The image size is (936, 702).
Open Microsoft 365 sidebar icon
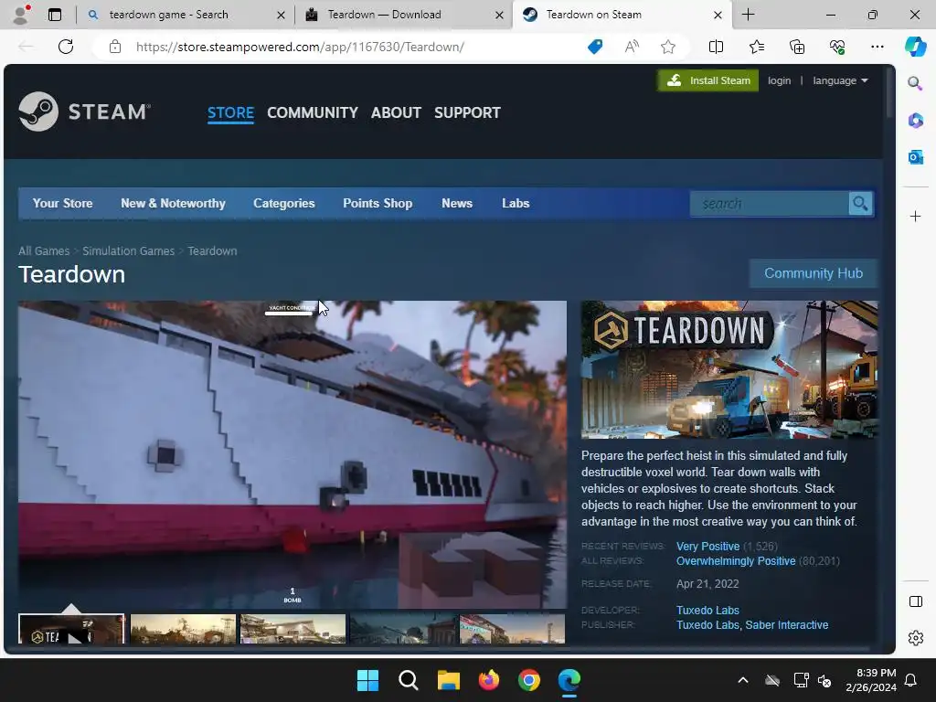pos(915,120)
